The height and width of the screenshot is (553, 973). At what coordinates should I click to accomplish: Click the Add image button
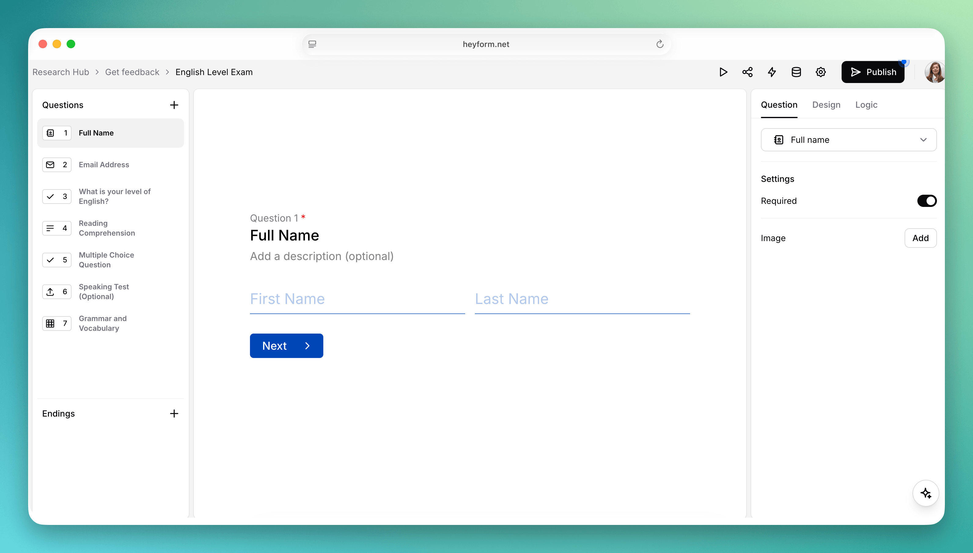pos(920,238)
